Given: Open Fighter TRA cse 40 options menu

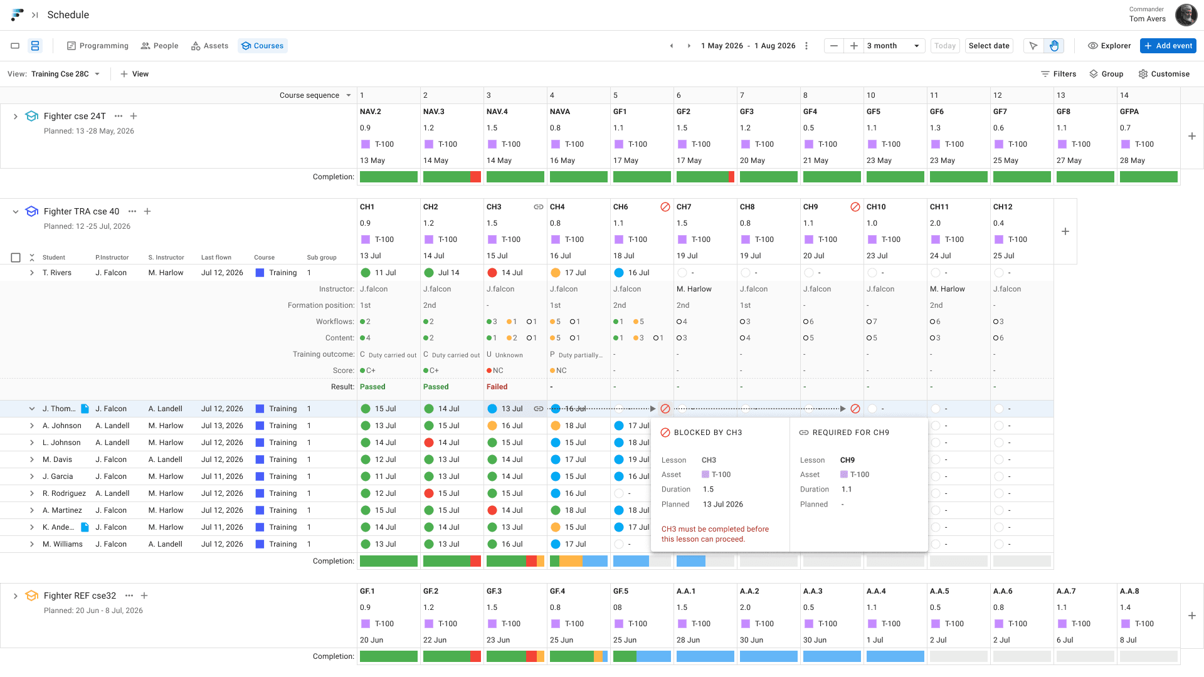Looking at the screenshot, I should 132,211.
